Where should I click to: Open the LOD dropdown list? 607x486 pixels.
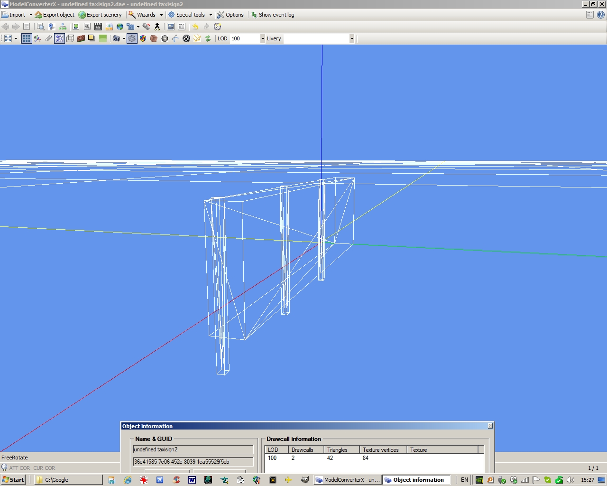[262, 38]
